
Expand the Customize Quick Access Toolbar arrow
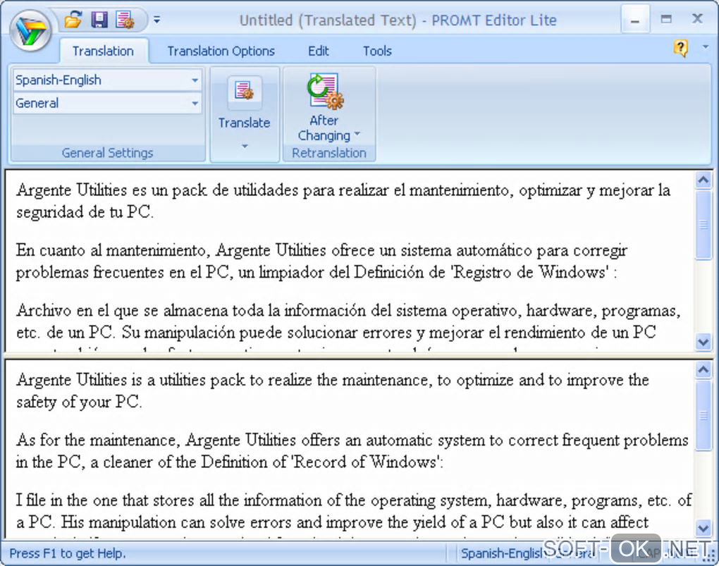[x=156, y=20]
